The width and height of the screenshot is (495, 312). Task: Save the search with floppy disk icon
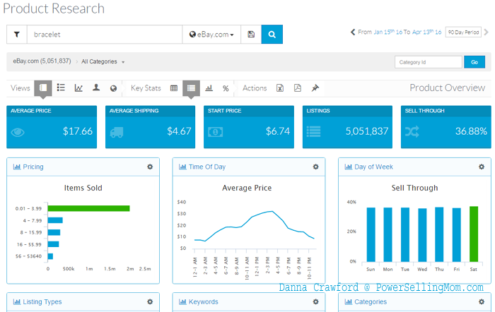[251, 35]
